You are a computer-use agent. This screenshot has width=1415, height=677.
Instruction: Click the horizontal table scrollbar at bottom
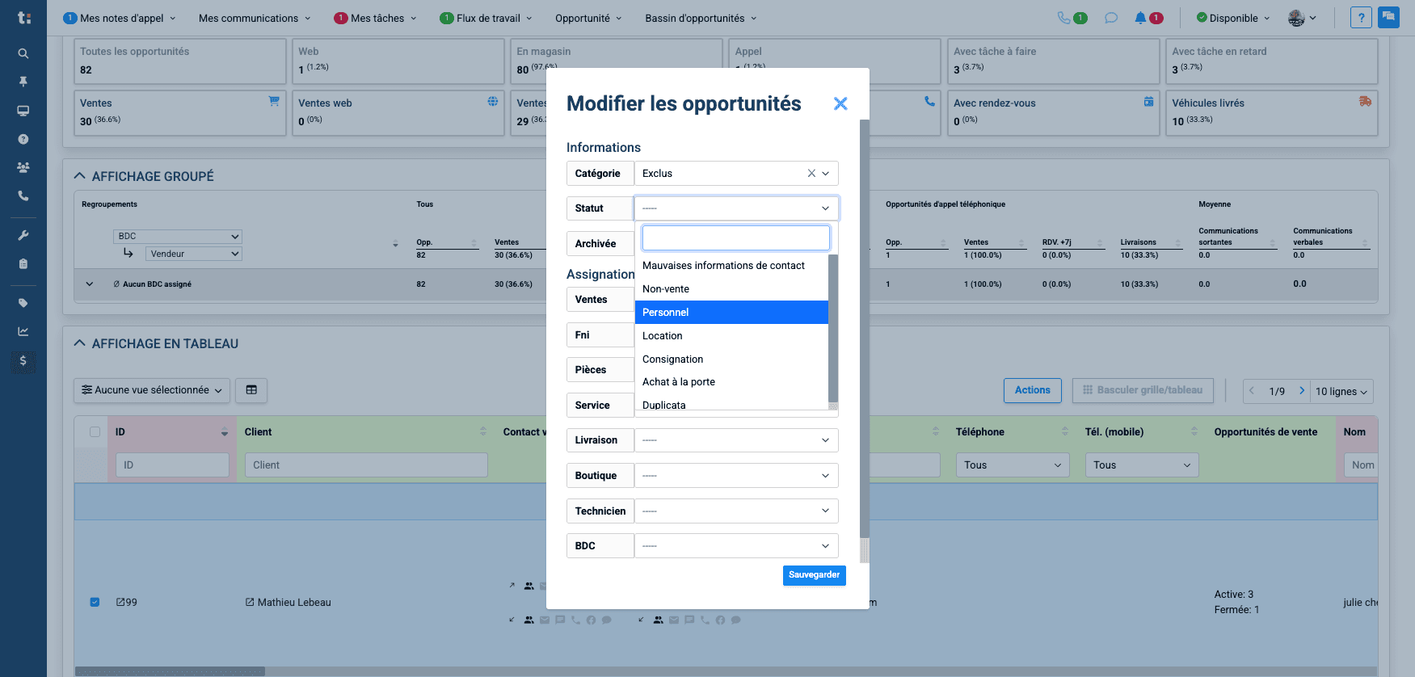(170, 671)
